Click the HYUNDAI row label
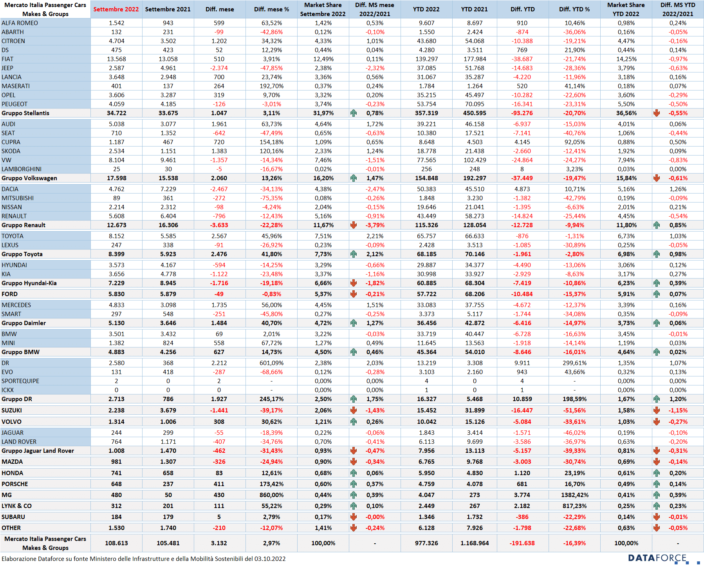This screenshot has height=566, width=704. (x=14, y=265)
